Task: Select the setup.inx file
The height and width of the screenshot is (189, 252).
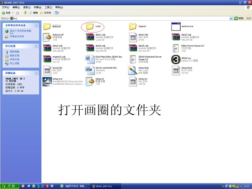Action: coord(138,82)
